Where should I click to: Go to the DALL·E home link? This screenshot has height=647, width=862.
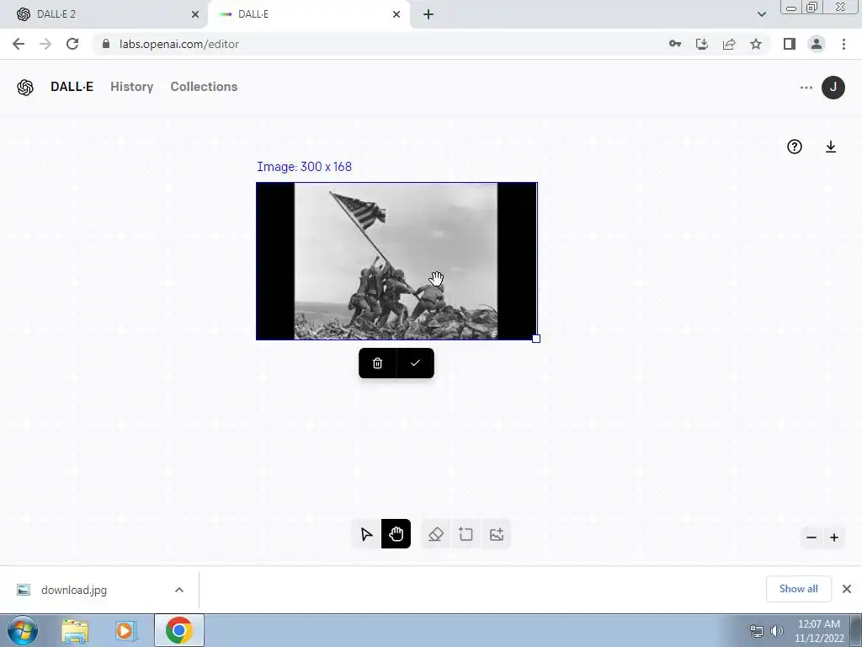tap(72, 87)
